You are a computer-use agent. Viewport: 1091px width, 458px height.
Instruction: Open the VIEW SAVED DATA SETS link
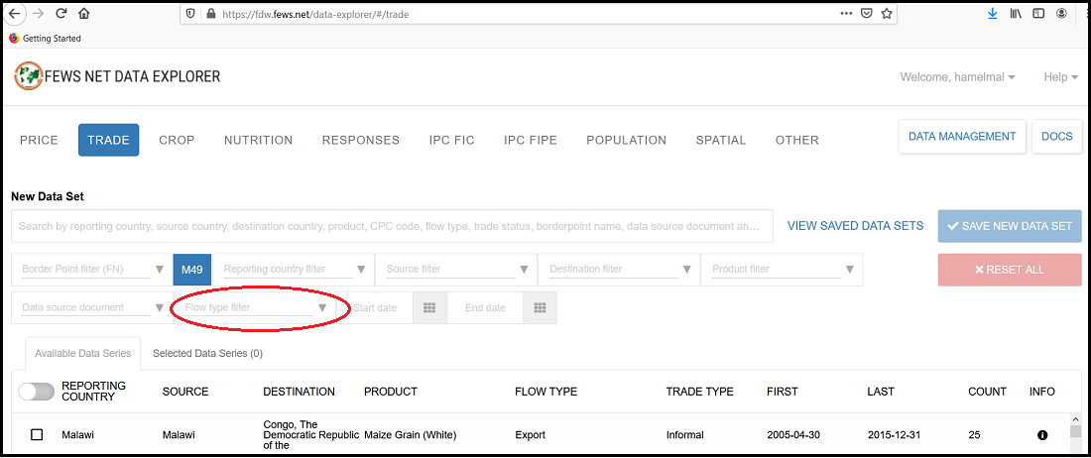point(855,226)
